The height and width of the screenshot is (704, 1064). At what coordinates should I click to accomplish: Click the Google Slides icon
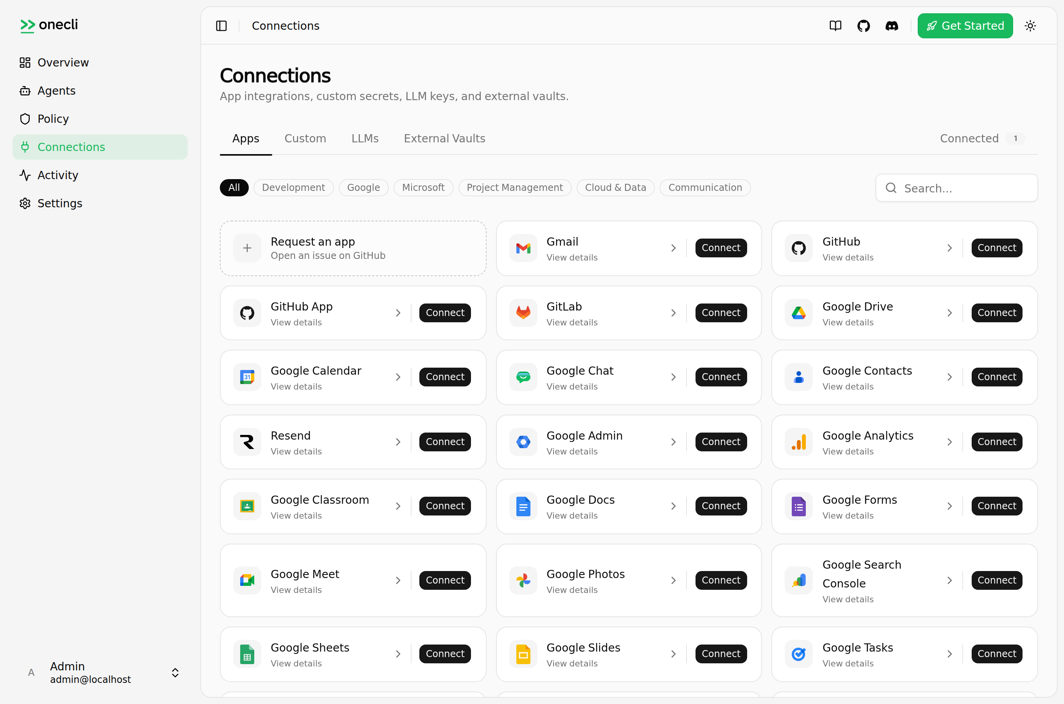(x=523, y=654)
